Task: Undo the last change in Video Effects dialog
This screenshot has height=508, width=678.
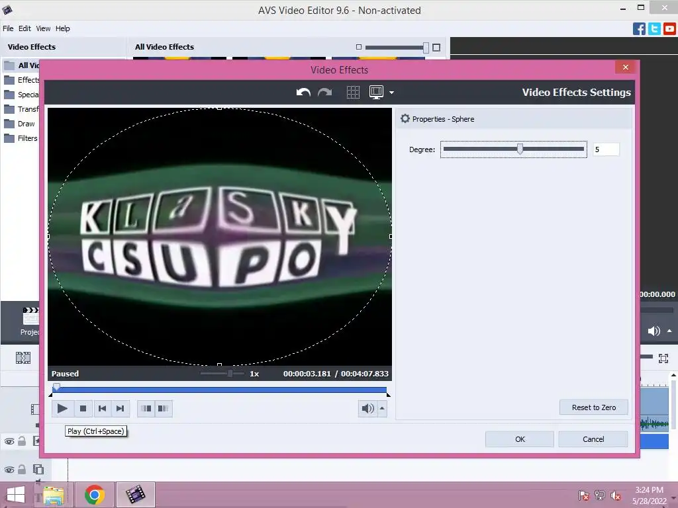Action: pos(303,92)
